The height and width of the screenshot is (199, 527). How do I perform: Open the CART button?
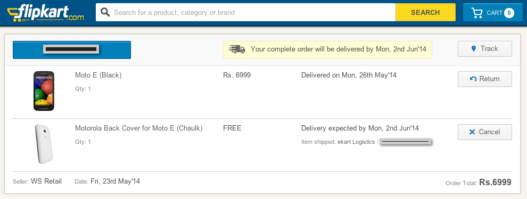[x=493, y=12]
